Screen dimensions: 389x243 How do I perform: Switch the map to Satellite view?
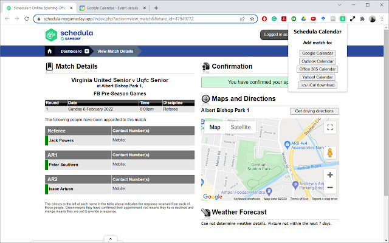click(241, 127)
